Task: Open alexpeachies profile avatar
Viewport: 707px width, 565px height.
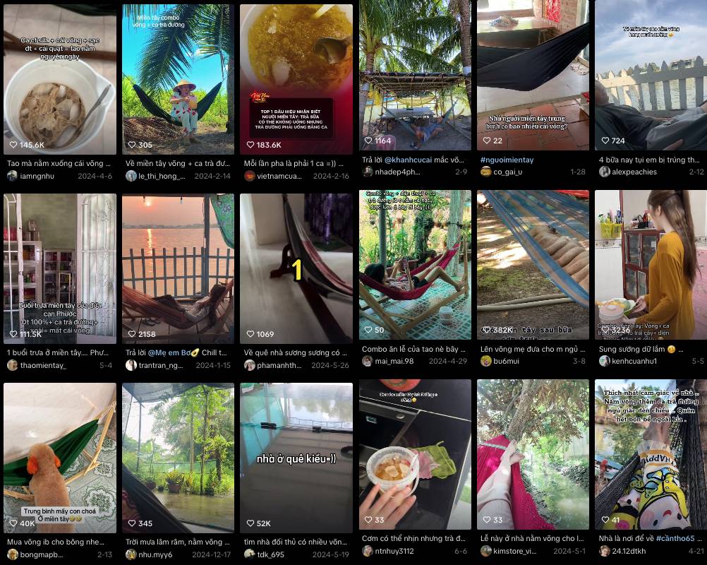Action: point(604,172)
